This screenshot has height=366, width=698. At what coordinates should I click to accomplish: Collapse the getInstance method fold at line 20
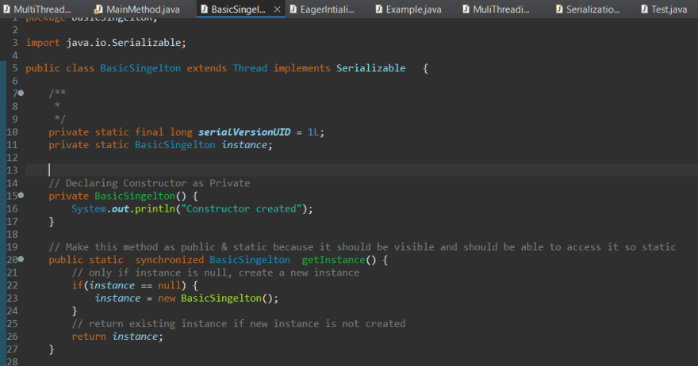coord(21,259)
